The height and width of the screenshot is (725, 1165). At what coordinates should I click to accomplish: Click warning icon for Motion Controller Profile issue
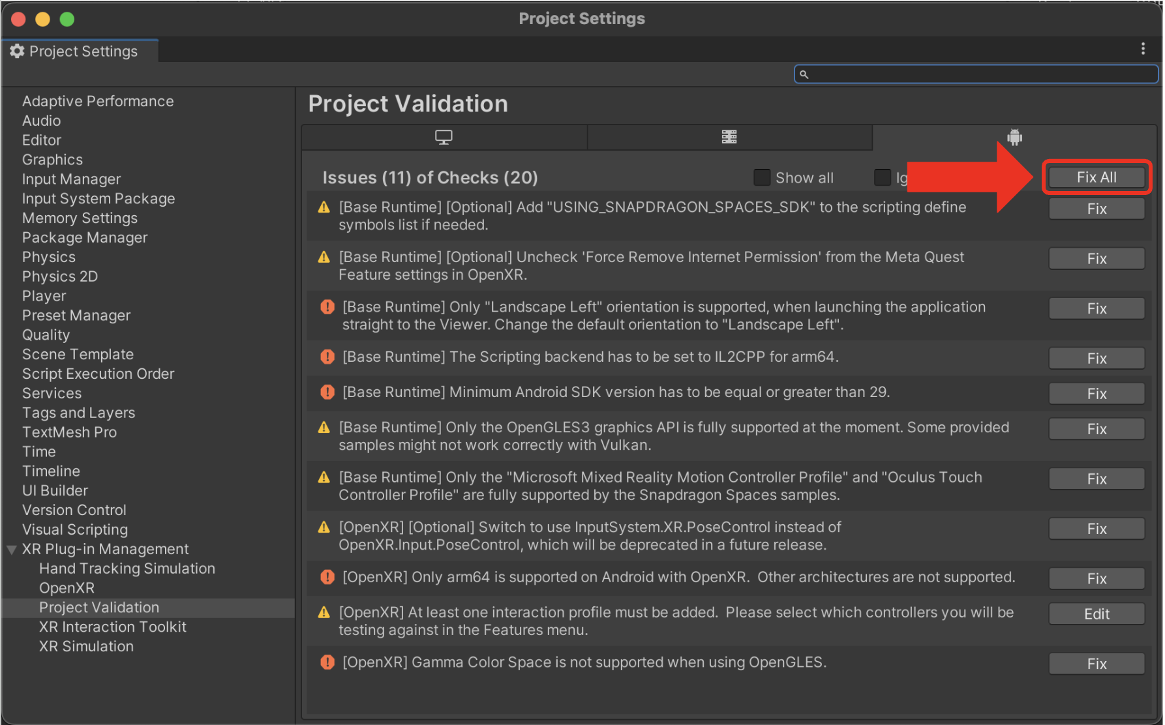(x=324, y=477)
